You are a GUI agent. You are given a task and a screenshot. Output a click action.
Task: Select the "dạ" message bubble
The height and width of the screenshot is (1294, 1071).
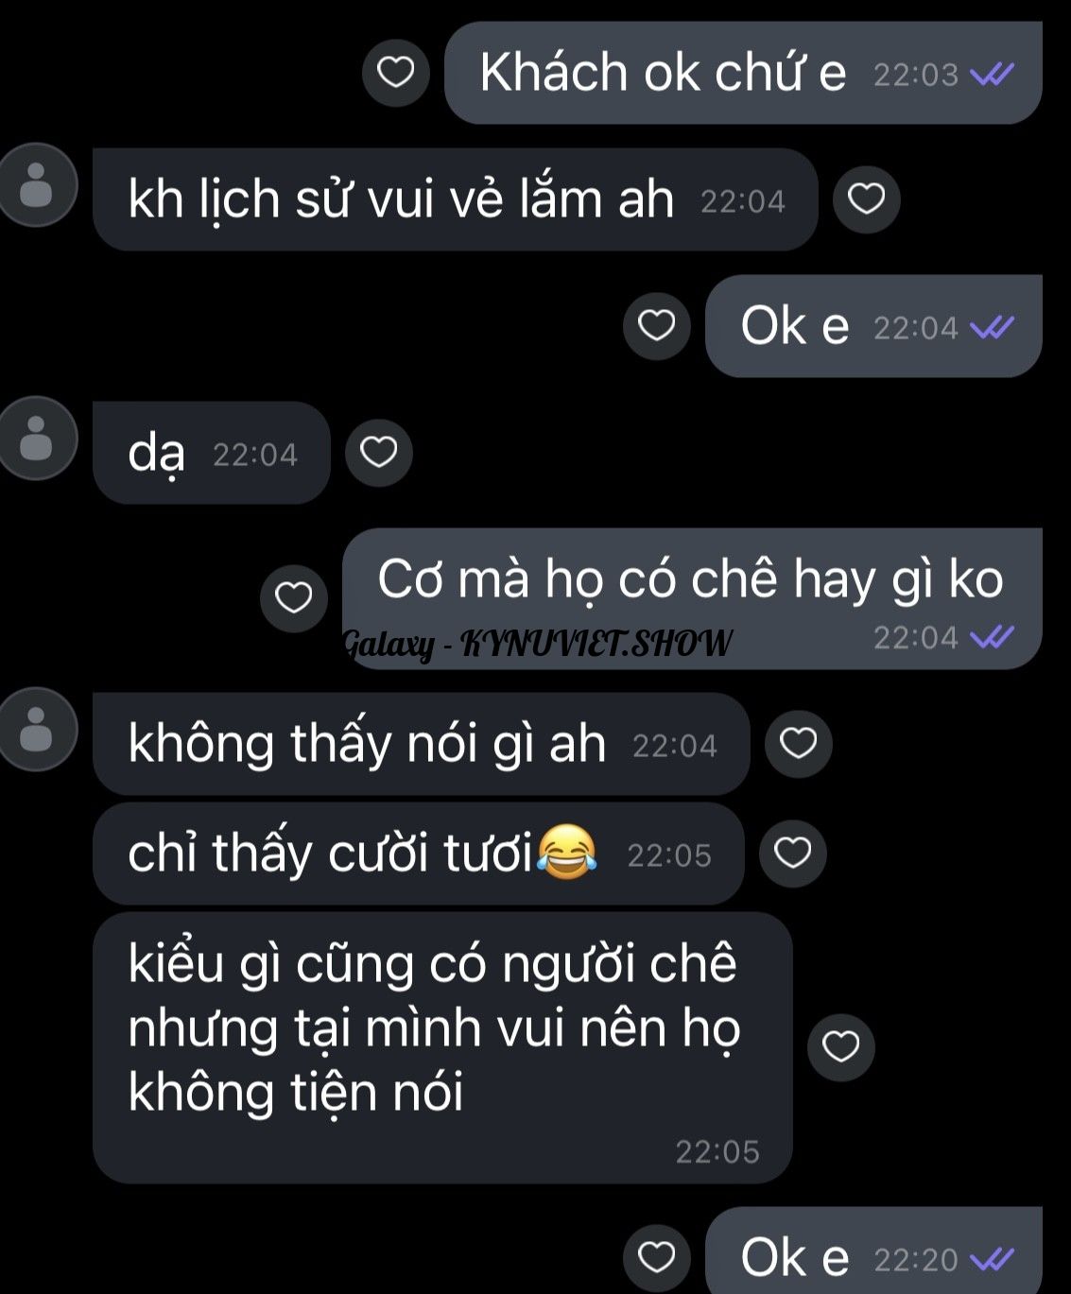[212, 453]
